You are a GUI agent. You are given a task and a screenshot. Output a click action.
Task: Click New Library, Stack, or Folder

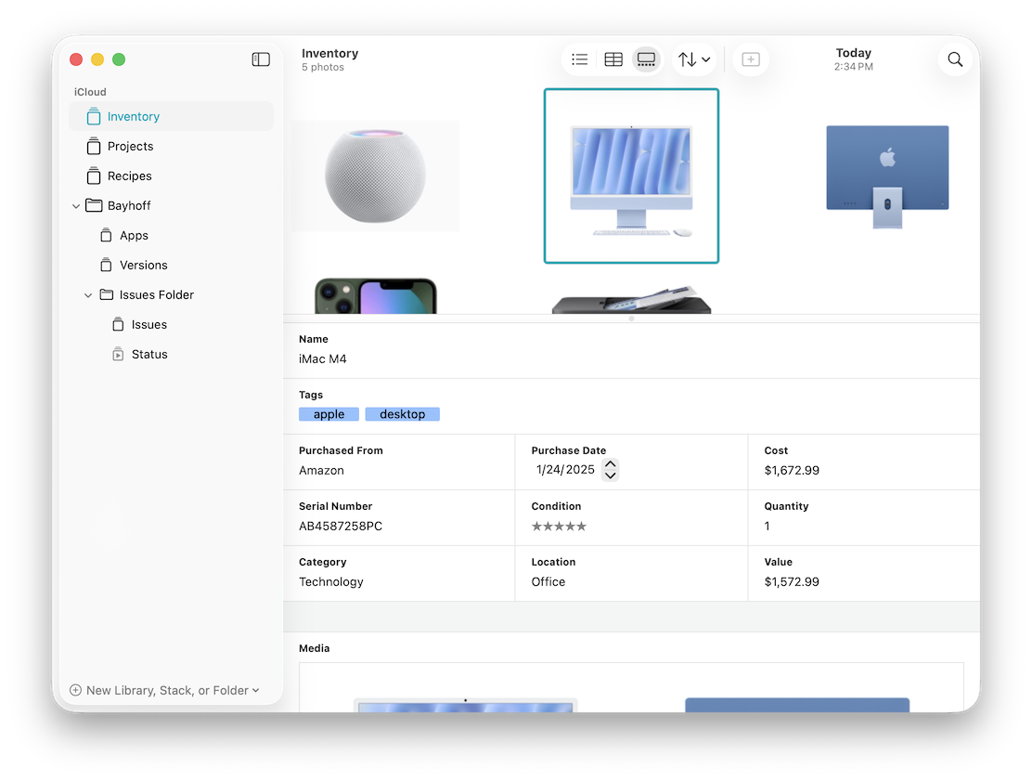[x=160, y=690]
